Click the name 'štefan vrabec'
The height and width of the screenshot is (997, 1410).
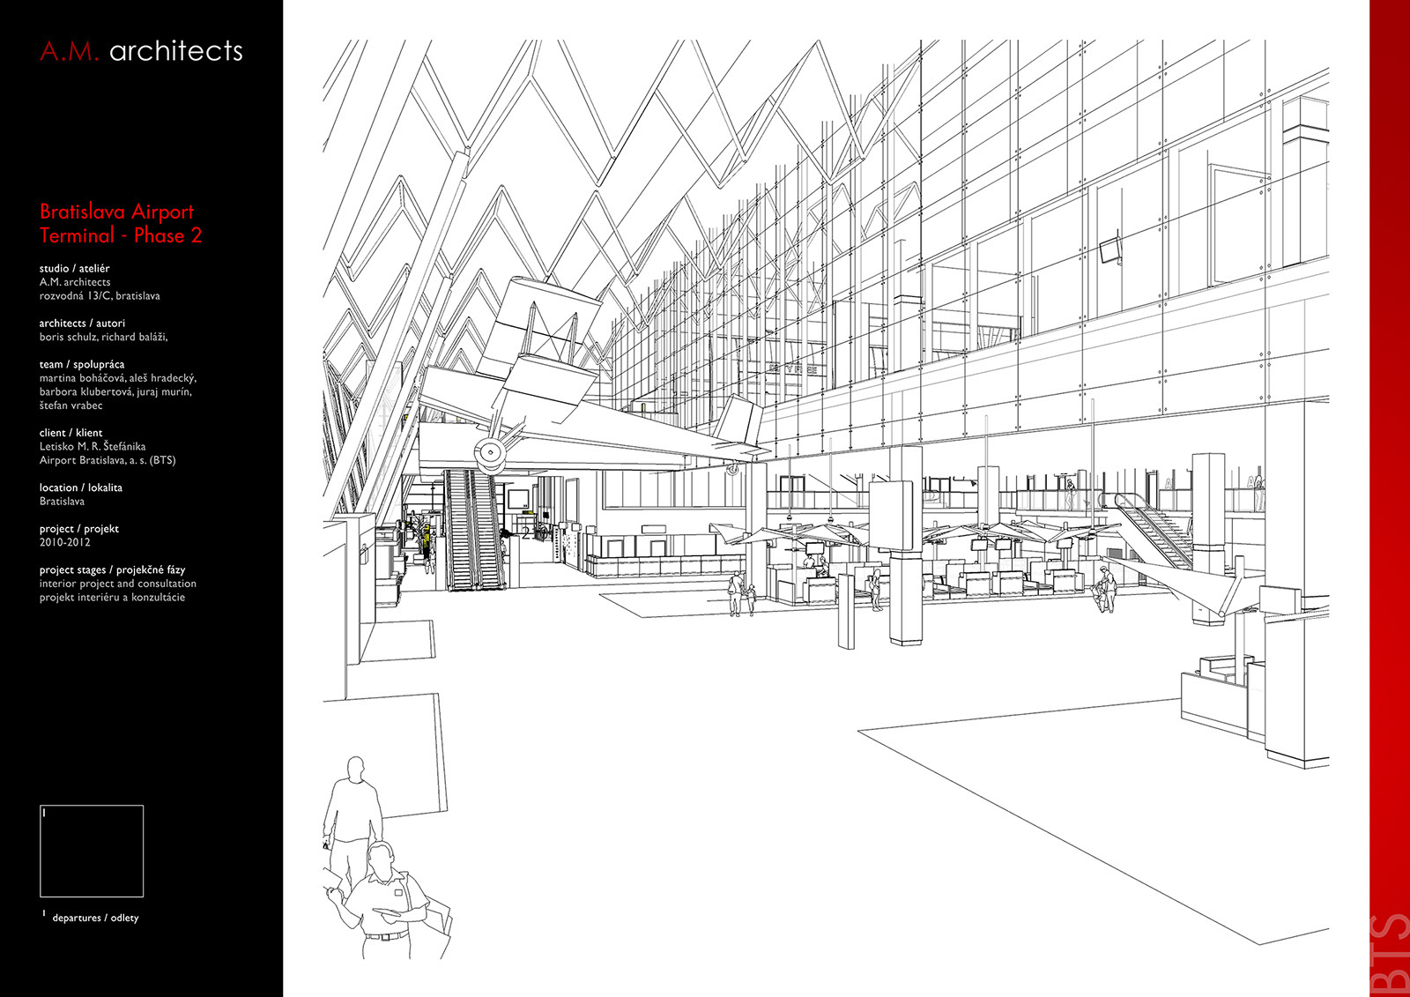click(70, 405)
